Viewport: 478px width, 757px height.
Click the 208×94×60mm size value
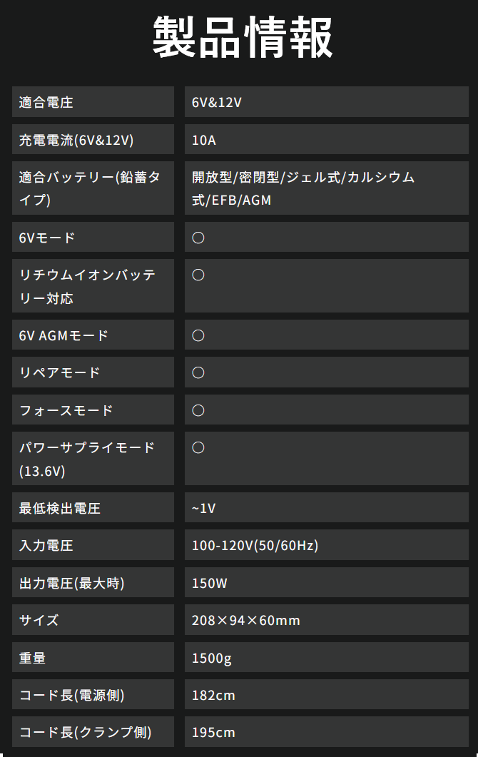(x=246, y=621)
